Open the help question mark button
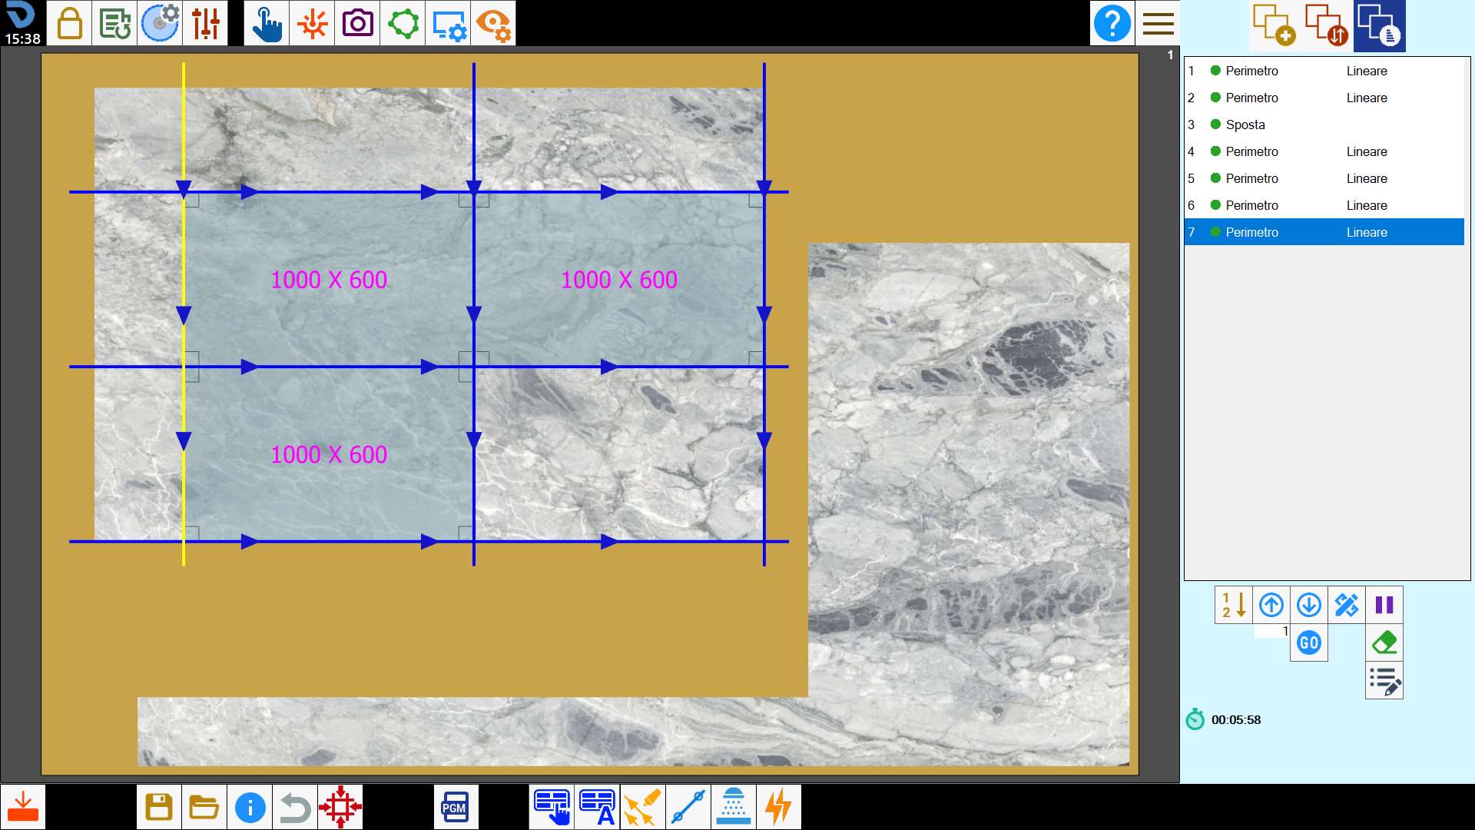This screenshot has height=830, width=1475. [x=1112, y=23]
